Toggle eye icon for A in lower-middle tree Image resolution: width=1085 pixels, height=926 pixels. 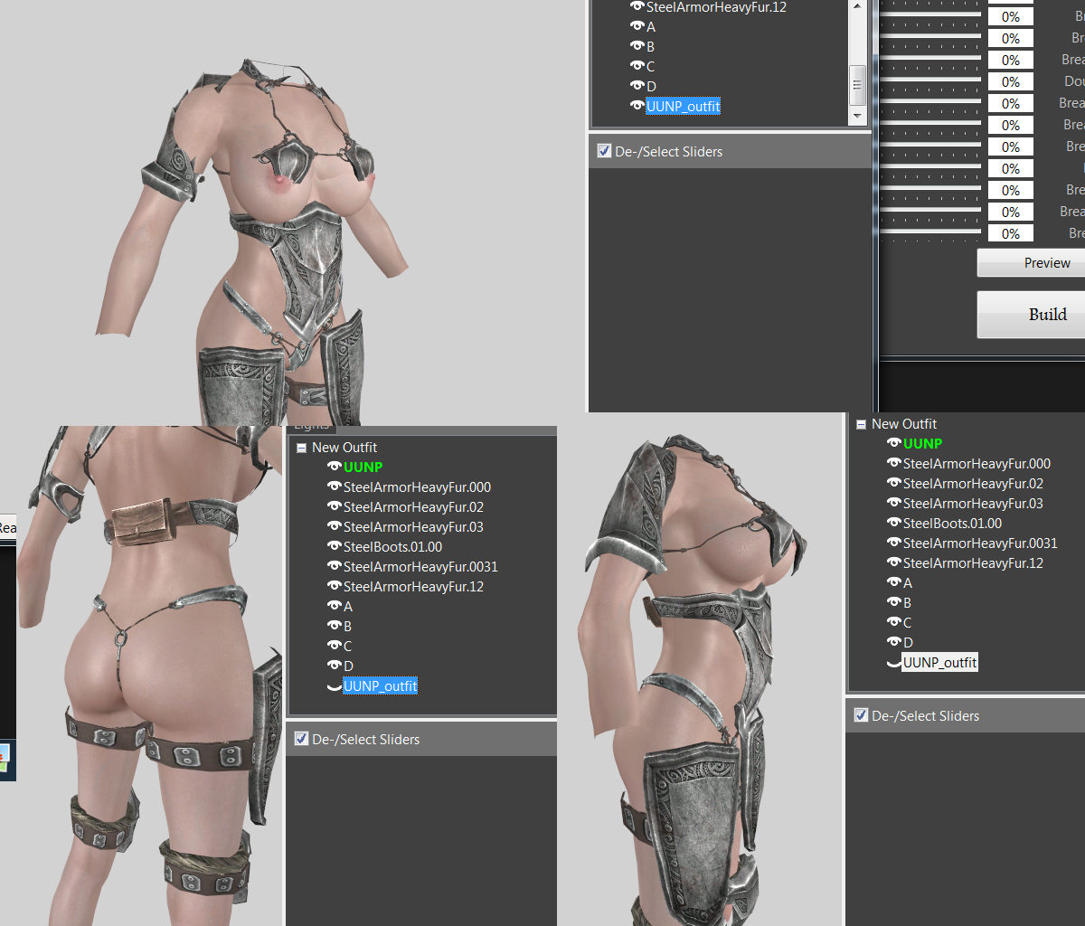tap(335, 607)
